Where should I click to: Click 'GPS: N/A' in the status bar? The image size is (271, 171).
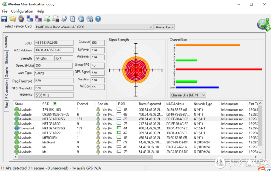[x=93, y=168]
